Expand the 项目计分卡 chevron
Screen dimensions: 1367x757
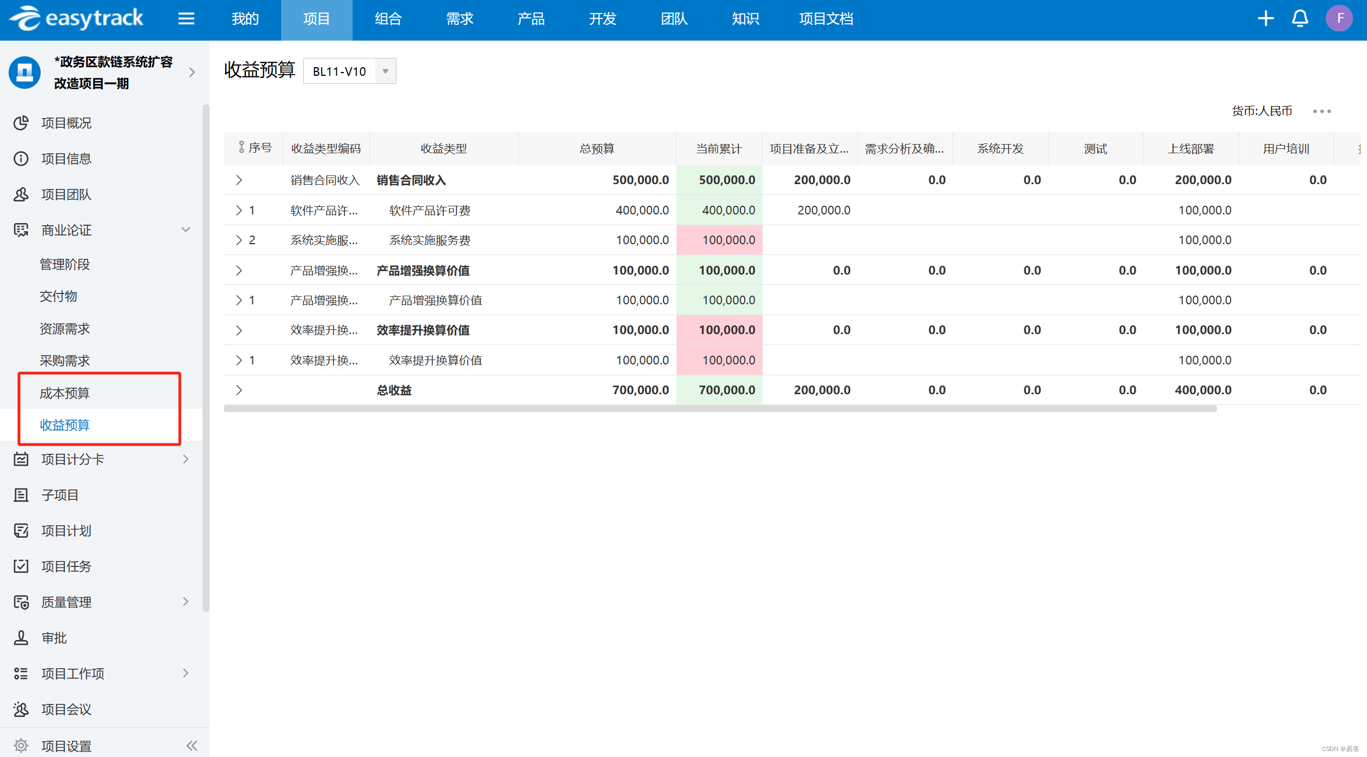tap(186, 459)
